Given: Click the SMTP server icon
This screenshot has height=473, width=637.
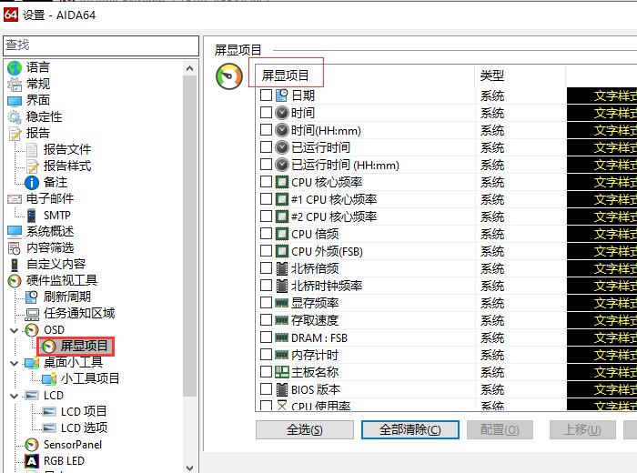Looking at the screenshot, I should pyautogui.click(x=32, y=215).
